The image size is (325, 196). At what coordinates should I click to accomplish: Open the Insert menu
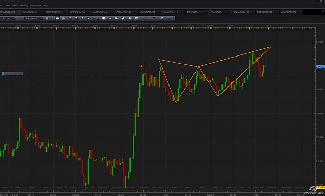click(x=15, y=5)
